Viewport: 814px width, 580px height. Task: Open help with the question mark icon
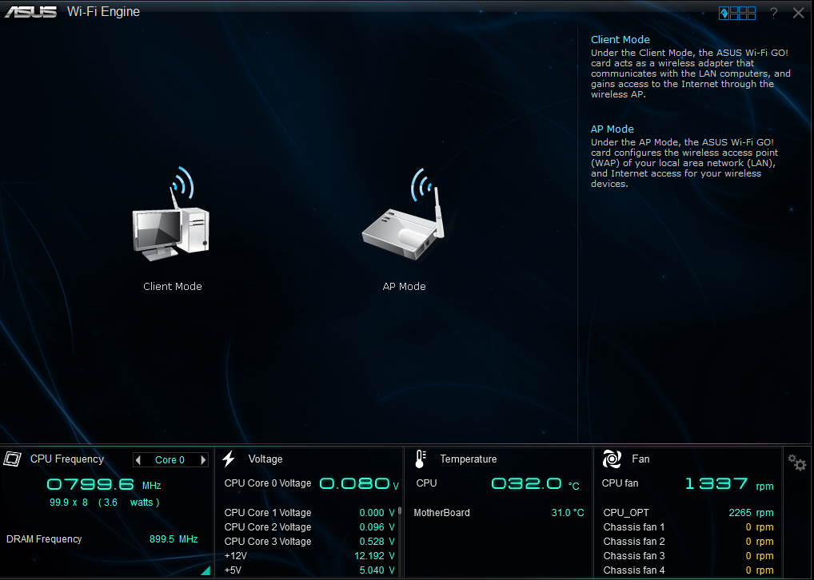pos(773,13)
